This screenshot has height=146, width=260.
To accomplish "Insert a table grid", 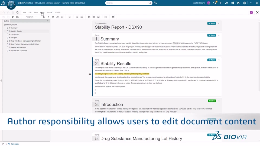I will [x=94, y=17].
